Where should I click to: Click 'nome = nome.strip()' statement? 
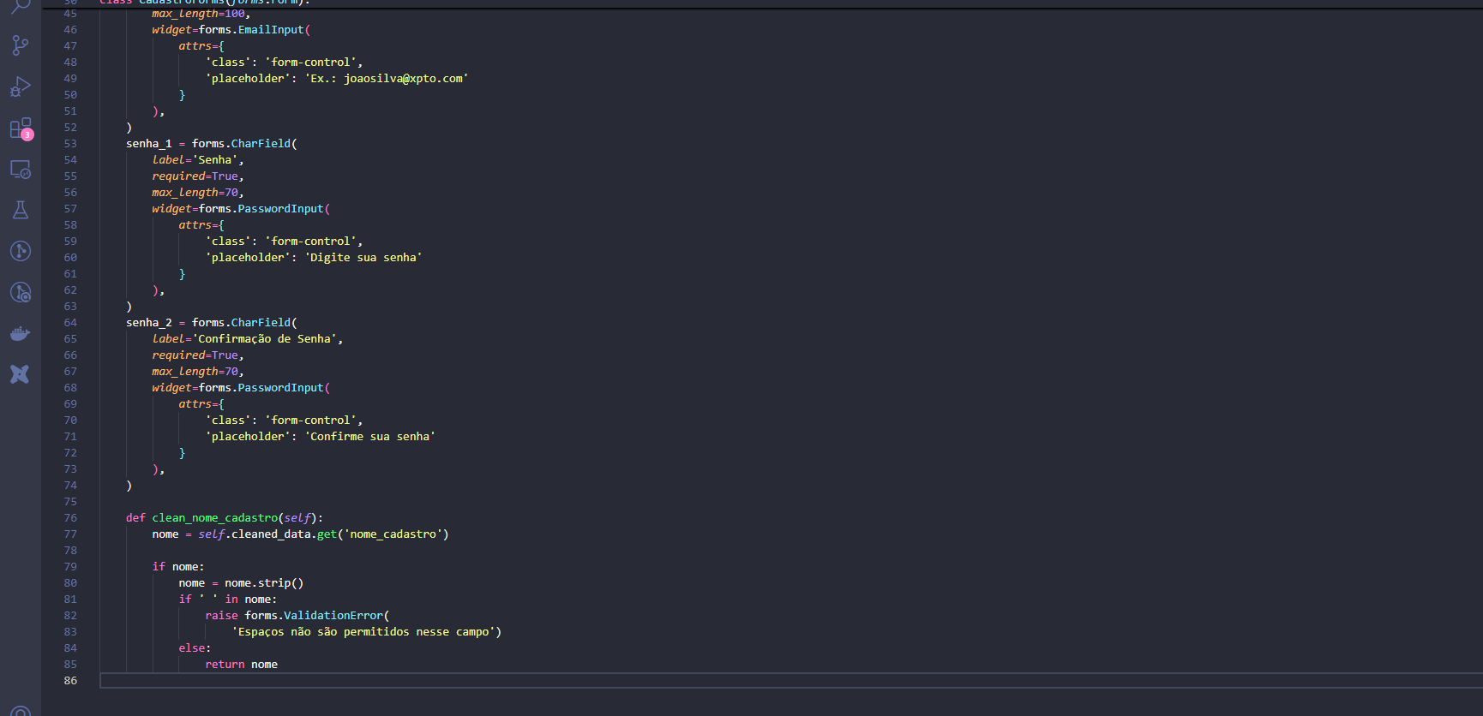click(x=242, y=583)
